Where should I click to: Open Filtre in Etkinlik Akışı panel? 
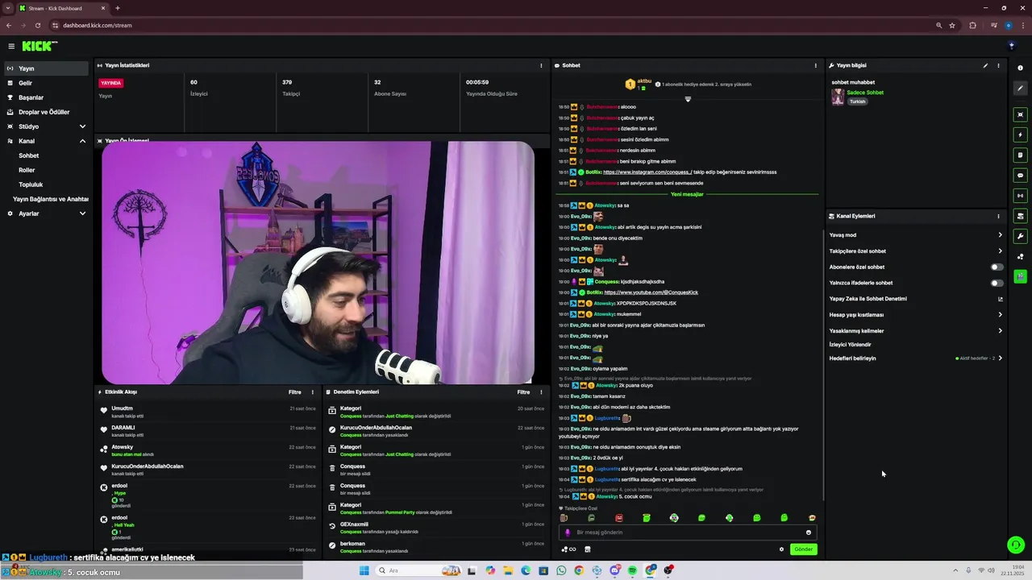pyautogui.click(x=295, y=392)
